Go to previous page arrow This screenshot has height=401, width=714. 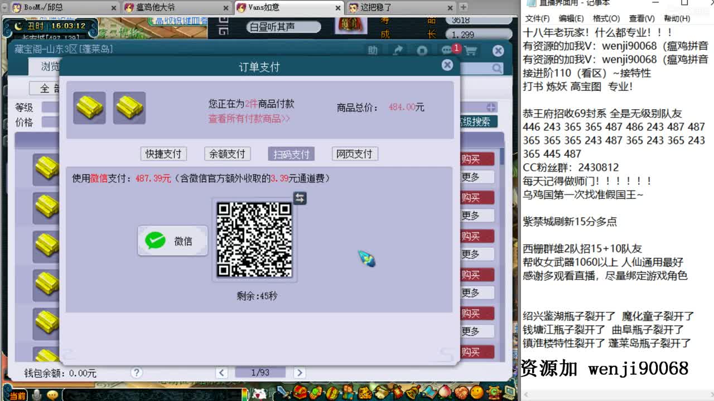point(222,373)
